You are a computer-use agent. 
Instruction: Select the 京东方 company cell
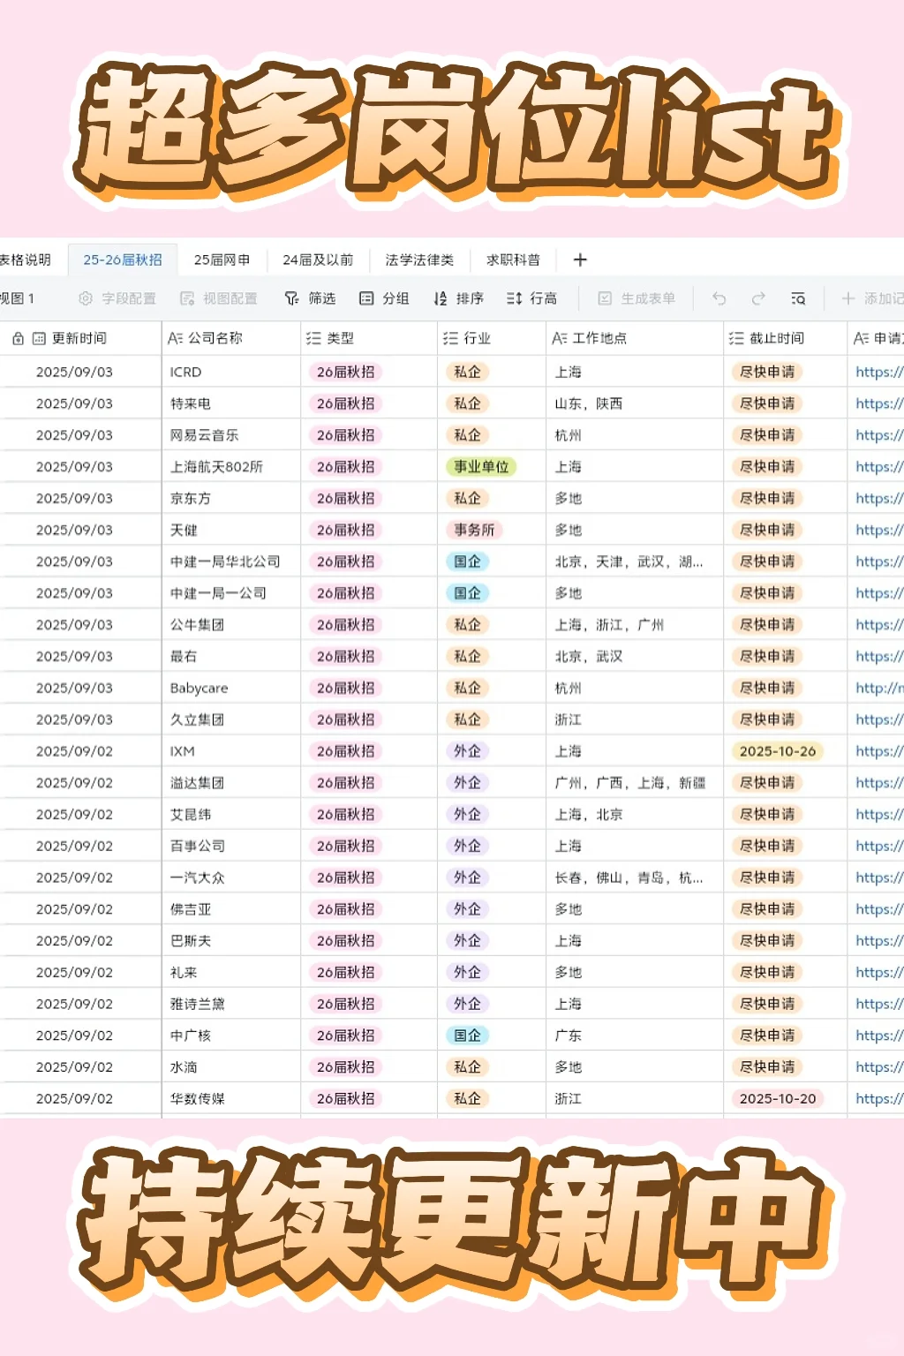coord(231,498)
